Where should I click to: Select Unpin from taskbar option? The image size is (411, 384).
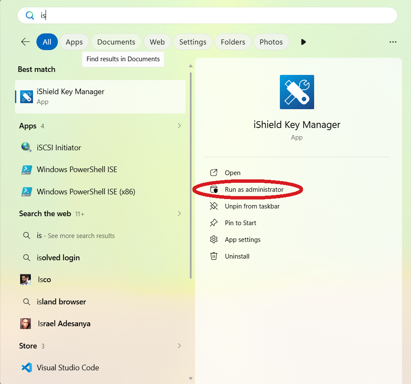252,206
